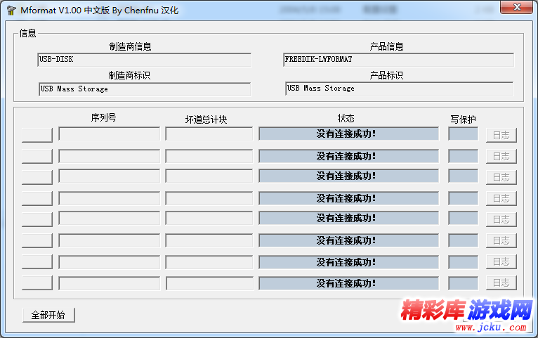The height and width of the screenshot is (338, 538).
Task: Click the 日志 button in the second row
Action: 501,157
